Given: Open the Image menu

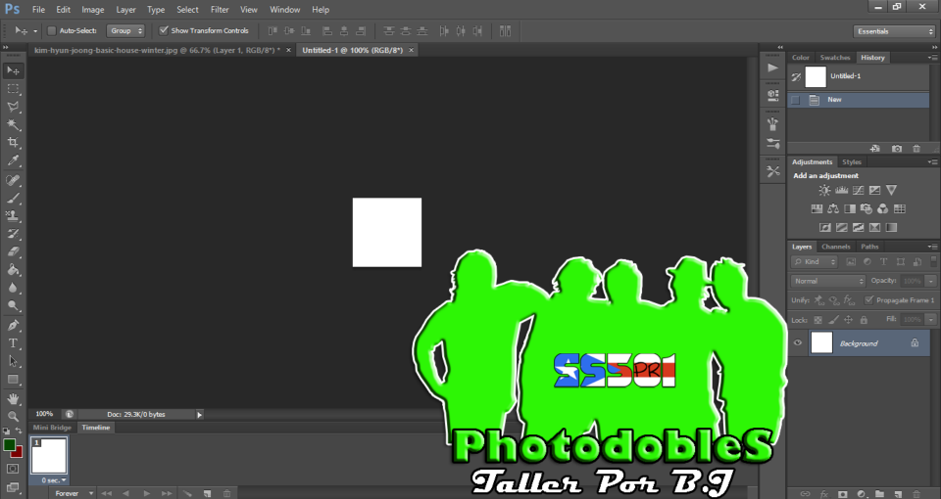Looking at the screenshot, I should coord(92,10).
